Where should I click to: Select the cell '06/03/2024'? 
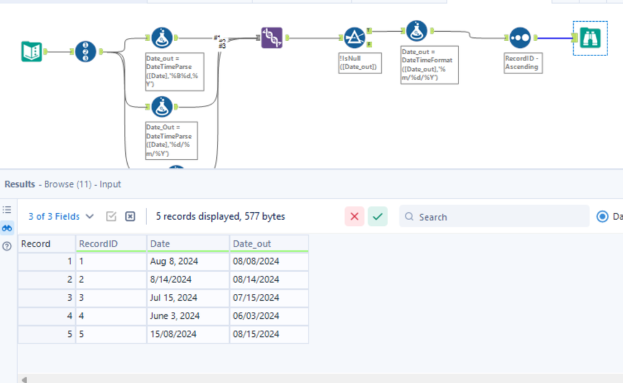coord(269,316)
